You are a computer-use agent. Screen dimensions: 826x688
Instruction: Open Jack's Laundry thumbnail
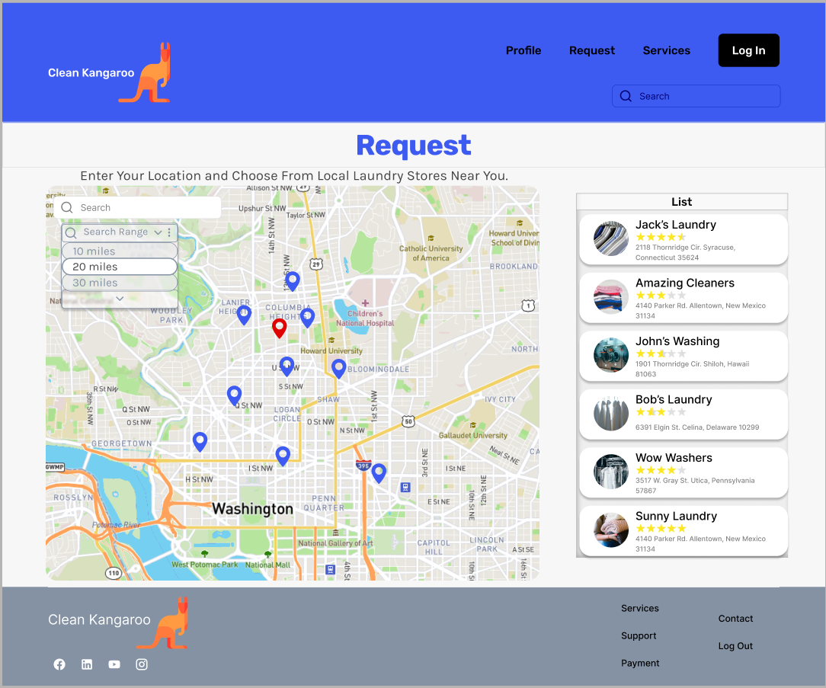pos(610,238)
